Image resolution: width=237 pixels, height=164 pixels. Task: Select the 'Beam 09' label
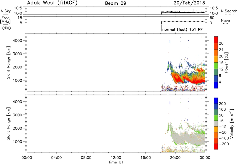[116, 3]
